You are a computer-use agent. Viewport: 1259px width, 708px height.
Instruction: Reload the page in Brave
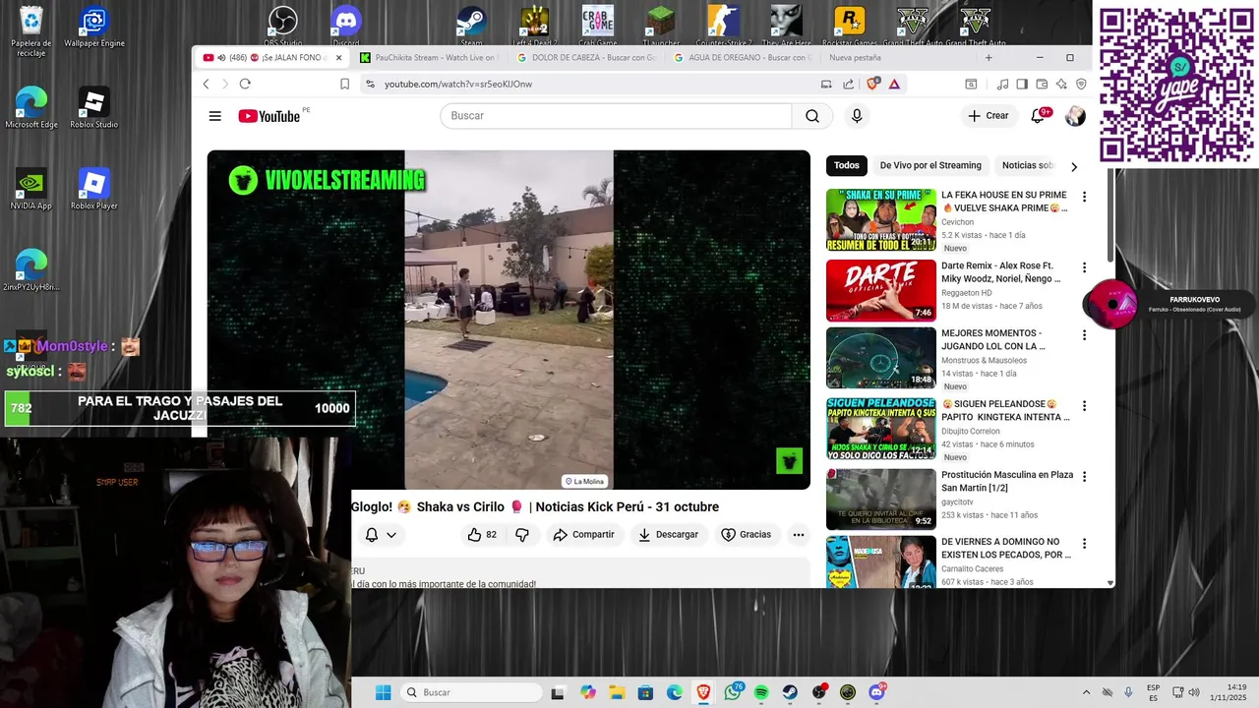(x=245, y=84)
